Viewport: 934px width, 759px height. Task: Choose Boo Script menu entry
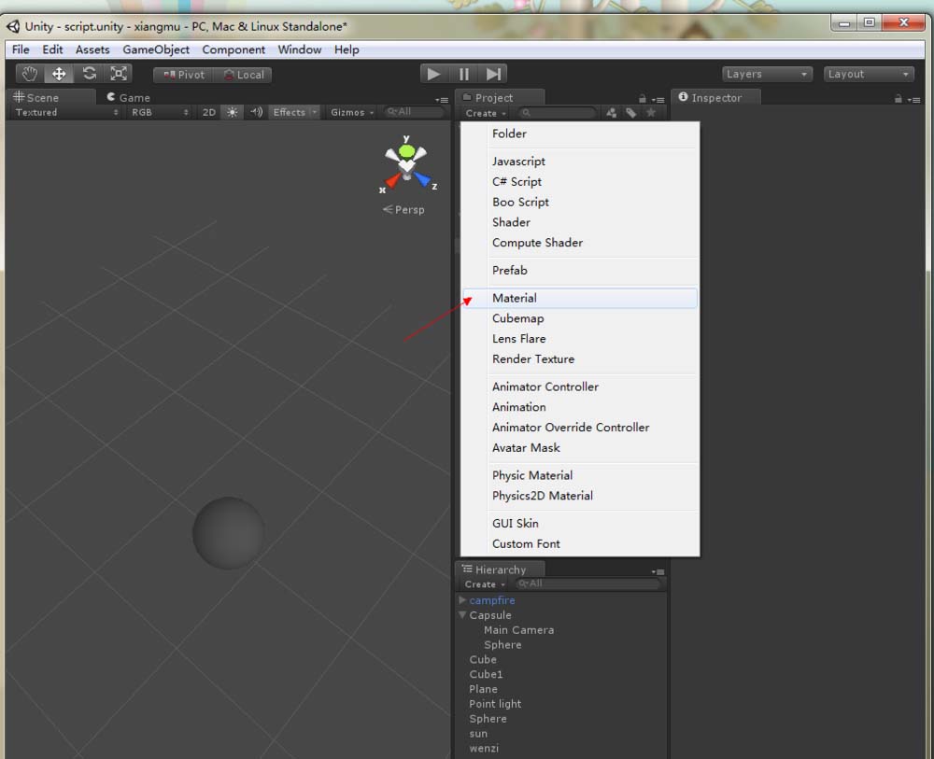pos(580,202)
